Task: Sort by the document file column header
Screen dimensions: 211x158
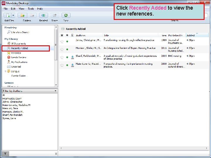Action: (72, 35)
